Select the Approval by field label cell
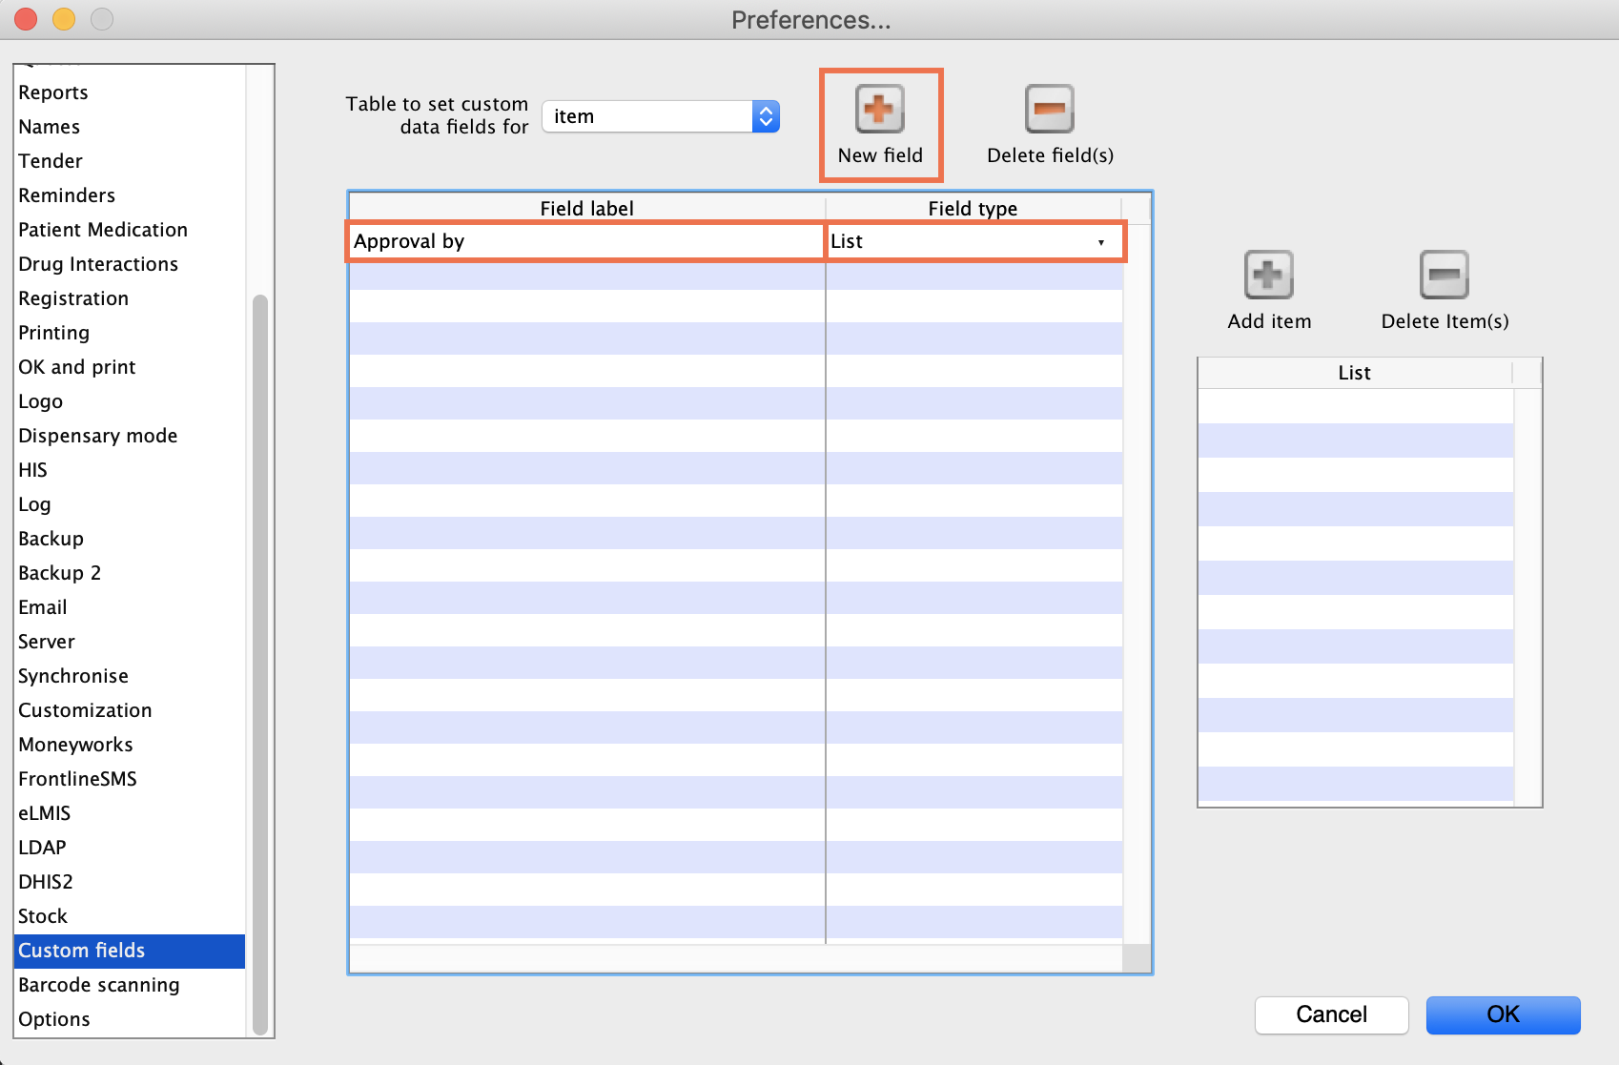The image size is (1619, 1065). click(x=585, y=242)
